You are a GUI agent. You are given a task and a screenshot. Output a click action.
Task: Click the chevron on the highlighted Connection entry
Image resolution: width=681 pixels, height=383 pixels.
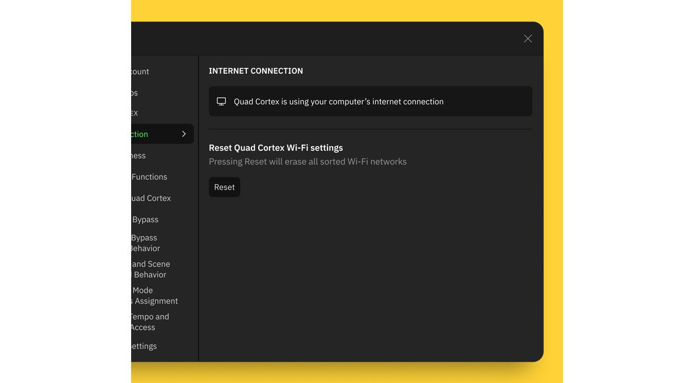[x=183, y=134]
